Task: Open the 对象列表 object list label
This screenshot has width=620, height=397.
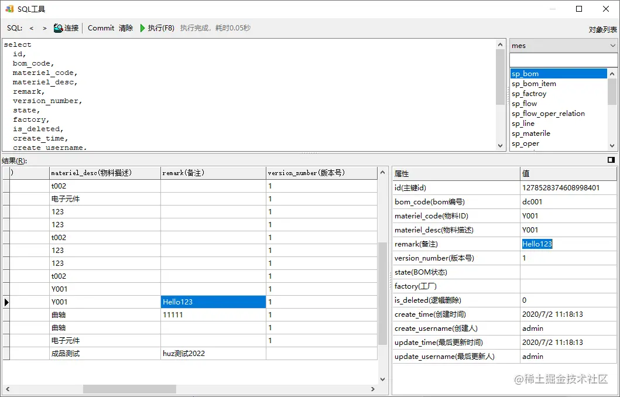Action: click(602, 30)
